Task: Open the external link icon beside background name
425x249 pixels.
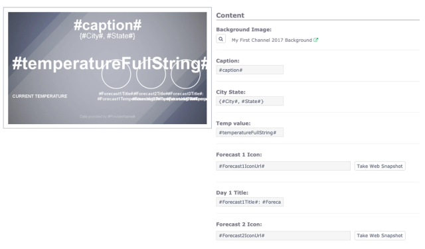Action: pos(316,40)
